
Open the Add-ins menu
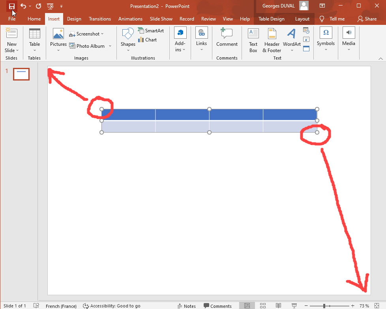click(180, 39)
